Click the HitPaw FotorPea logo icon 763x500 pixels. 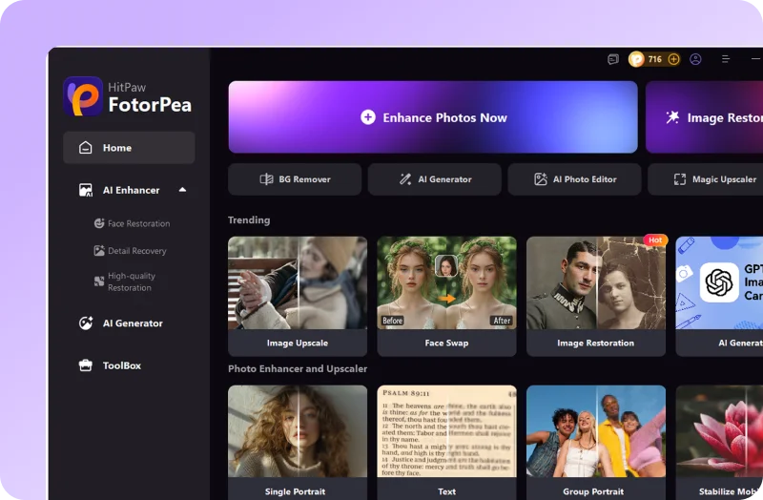[83, 96]
